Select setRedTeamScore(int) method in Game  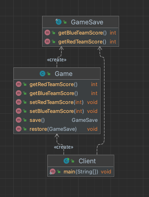pos(57,102)
